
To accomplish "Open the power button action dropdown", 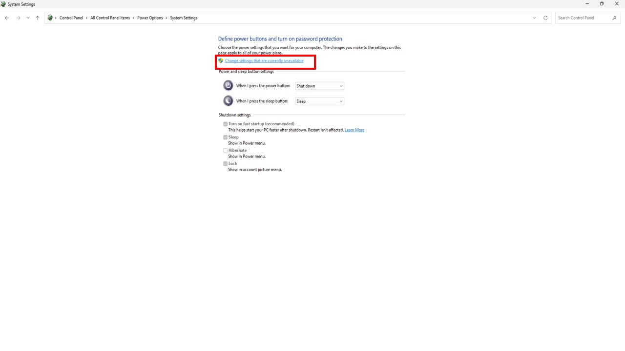I will (x=319, y=86).
